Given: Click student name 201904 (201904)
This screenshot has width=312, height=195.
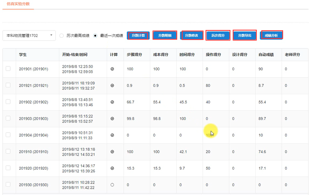Looking at the screenshot, I should 33,135.
